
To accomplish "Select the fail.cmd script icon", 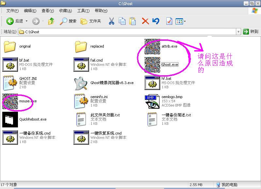I will click(x=81, y=65).
